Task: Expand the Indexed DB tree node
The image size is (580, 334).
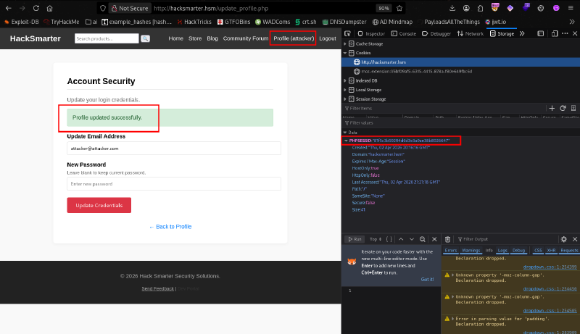Action: click(345, 80)
